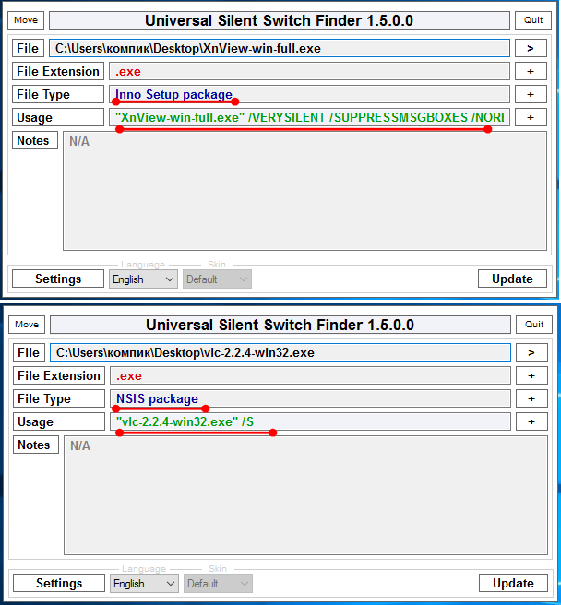Image resolution: width=561 pixels, height=605 pixels.
Task: Click Usage label in XnView window
Action: click(58, 117)
